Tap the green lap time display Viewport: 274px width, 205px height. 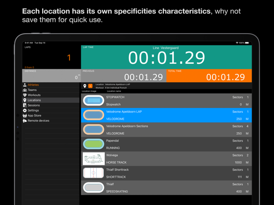point(166,57)
